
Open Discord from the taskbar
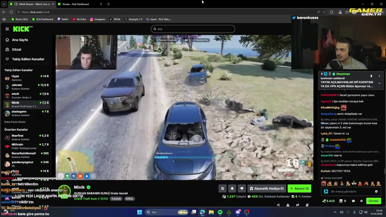click(x=238, y=212)
